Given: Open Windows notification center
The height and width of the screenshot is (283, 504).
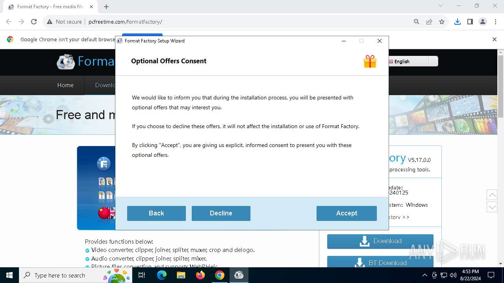Looking at the screenshot, I should point(491,275).
